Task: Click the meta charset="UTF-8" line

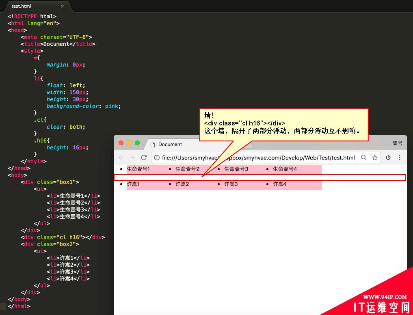Action: pos(56,37)
